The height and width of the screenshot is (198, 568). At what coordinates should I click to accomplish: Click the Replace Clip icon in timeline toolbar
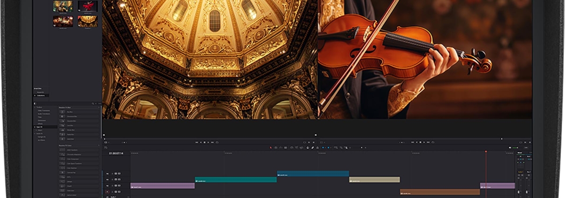point(301,147)
